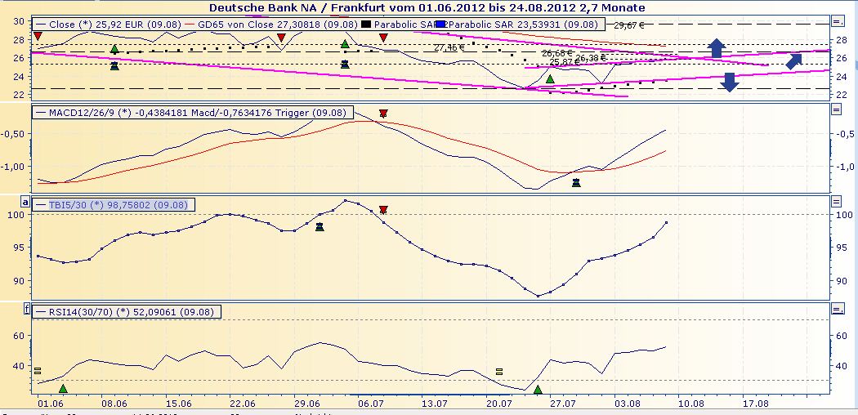Click the 01.06 date axis label
858x415 pixels.
49,404
